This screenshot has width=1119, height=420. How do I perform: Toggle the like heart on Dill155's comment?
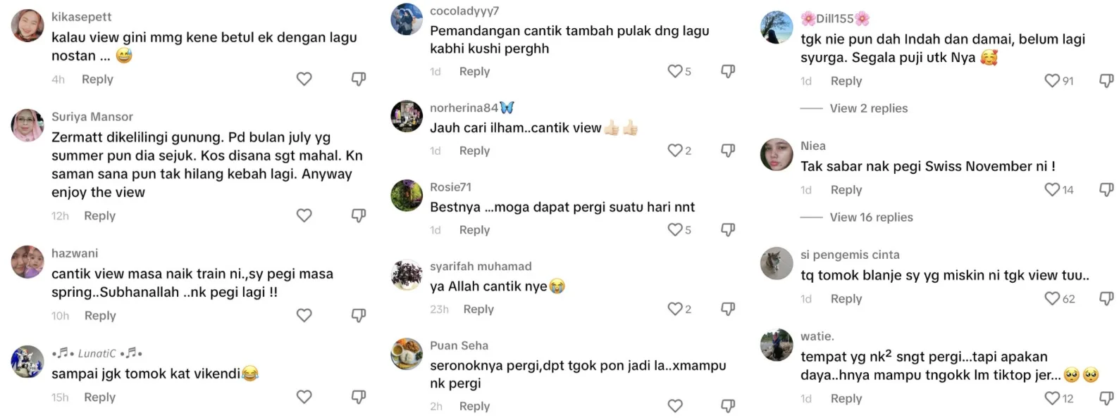click(x=1052, y=81)
